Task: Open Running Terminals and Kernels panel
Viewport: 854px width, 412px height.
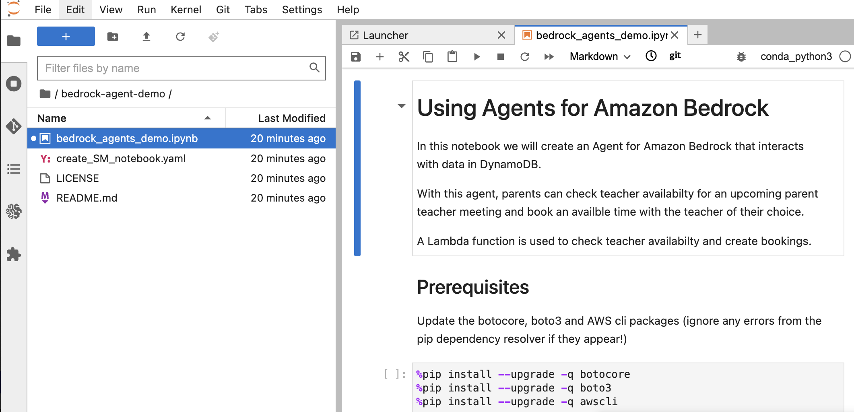Action: point(14,84)
